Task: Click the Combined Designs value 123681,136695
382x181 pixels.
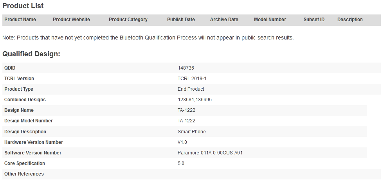Action: (195, 100)
